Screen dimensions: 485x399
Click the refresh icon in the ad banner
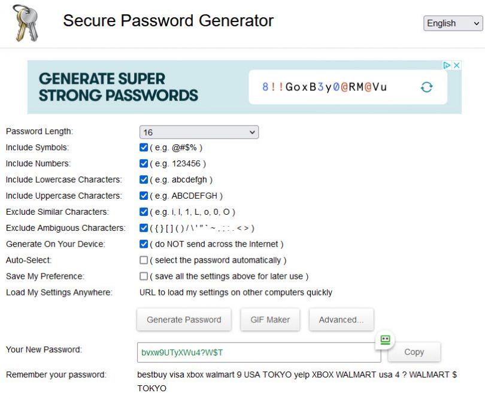click(426, 86)
